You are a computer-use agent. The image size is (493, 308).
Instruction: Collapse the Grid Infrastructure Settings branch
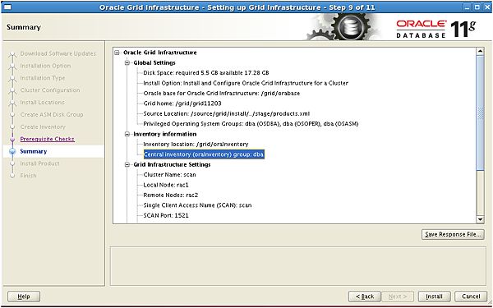[x=127, y=165]
